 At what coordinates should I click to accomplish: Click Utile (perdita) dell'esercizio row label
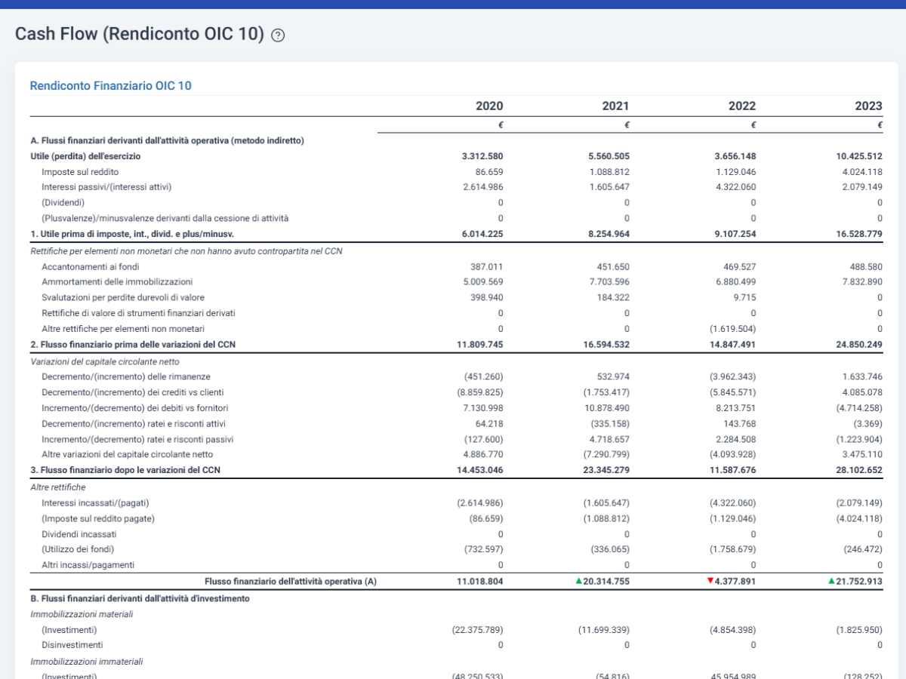click(x=85, y=156)
